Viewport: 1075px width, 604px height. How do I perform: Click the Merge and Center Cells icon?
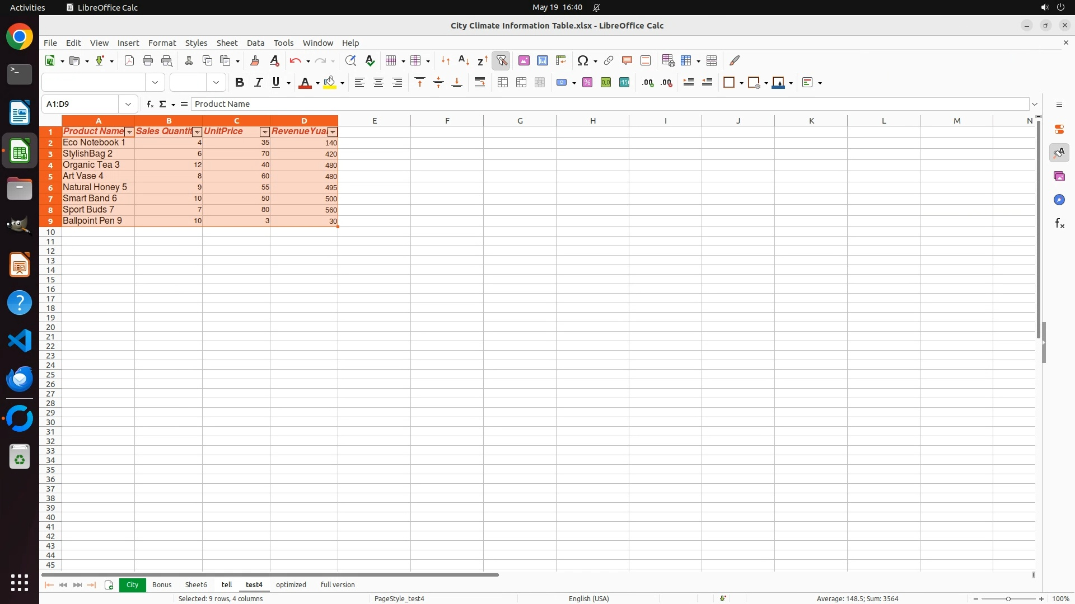coord(503,83)
